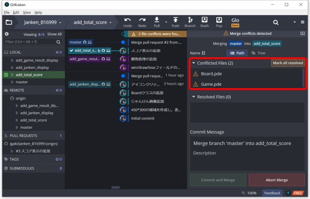Viewport: 310px width, 199px height.
Task: Select the スコア表示の追加 commit avatar
Action: [x=123, y=51]
